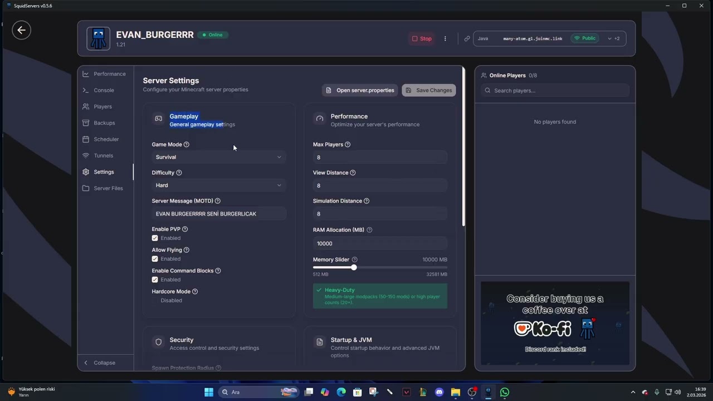
Task: Click the Save Changes button
Action: click(x=429, y=90)
